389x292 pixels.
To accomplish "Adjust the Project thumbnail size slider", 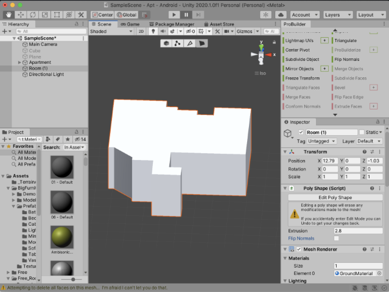I will point(73,279).
